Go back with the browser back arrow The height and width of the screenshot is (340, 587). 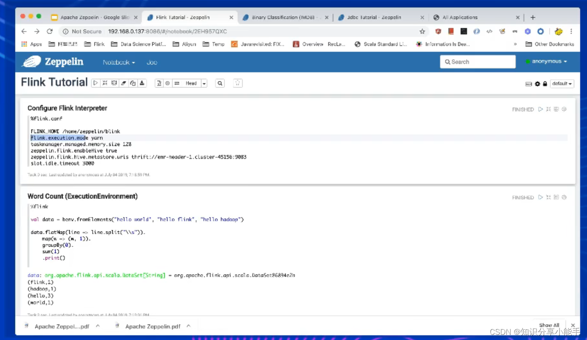point(24,31)
